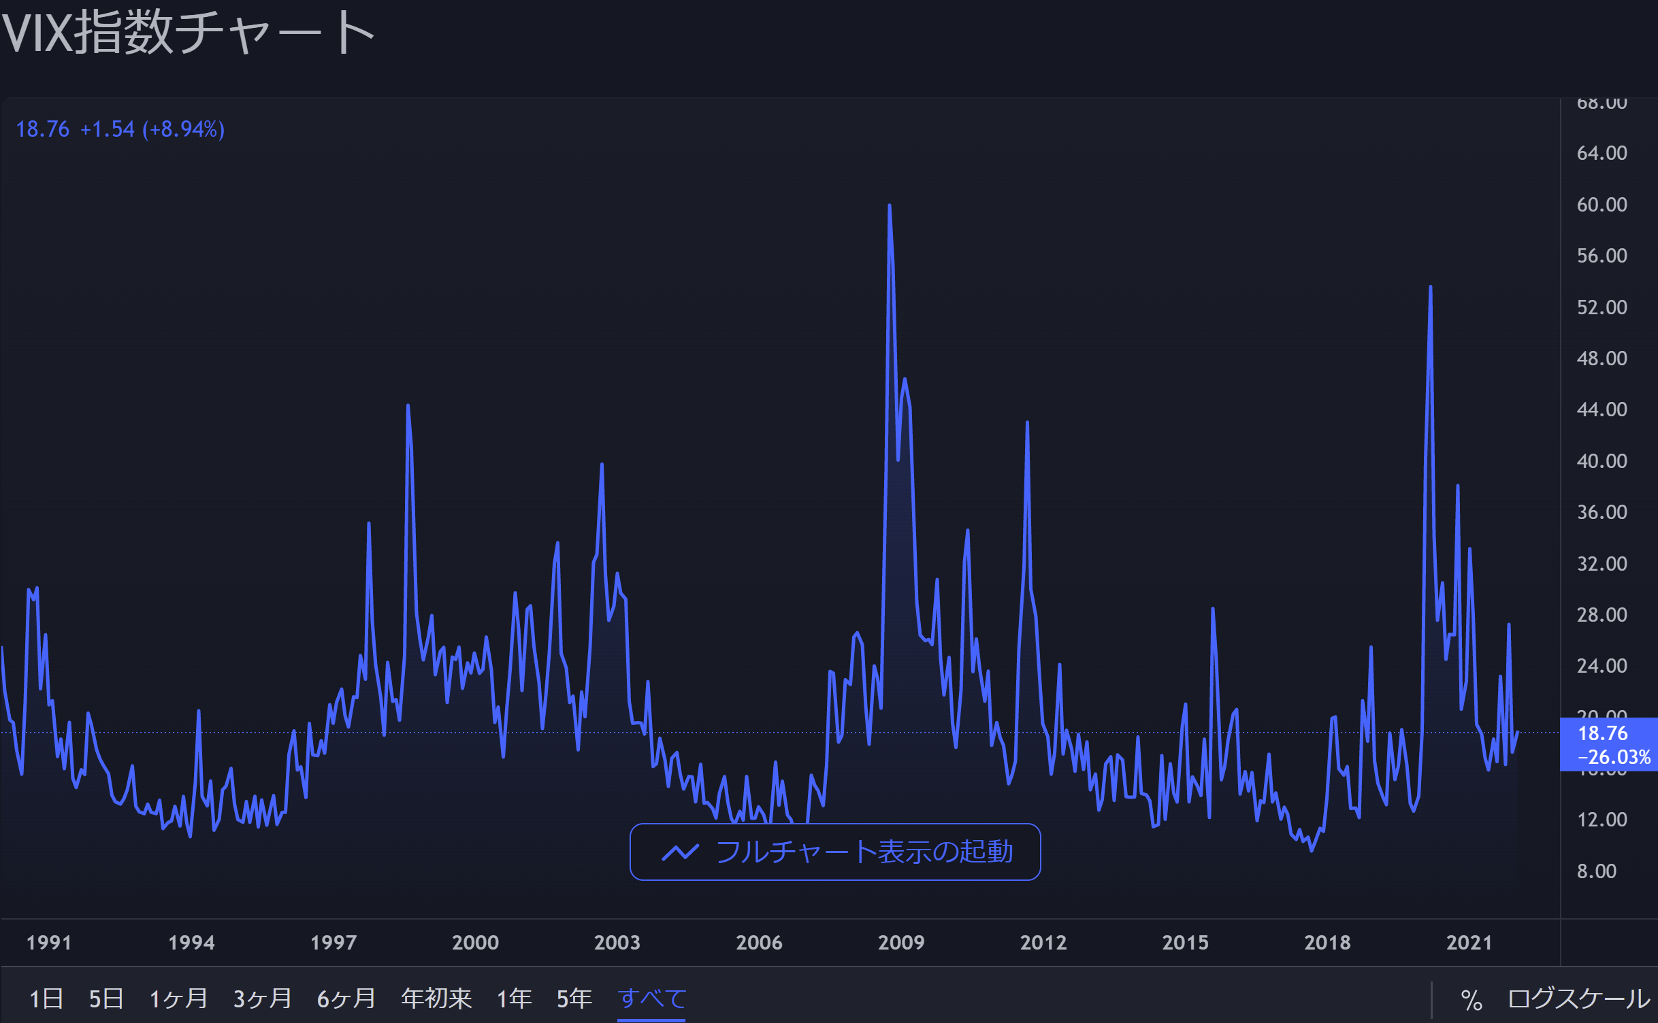
Task: Switch to the 3ヶ月 range
Action: [x=263, y=999]
